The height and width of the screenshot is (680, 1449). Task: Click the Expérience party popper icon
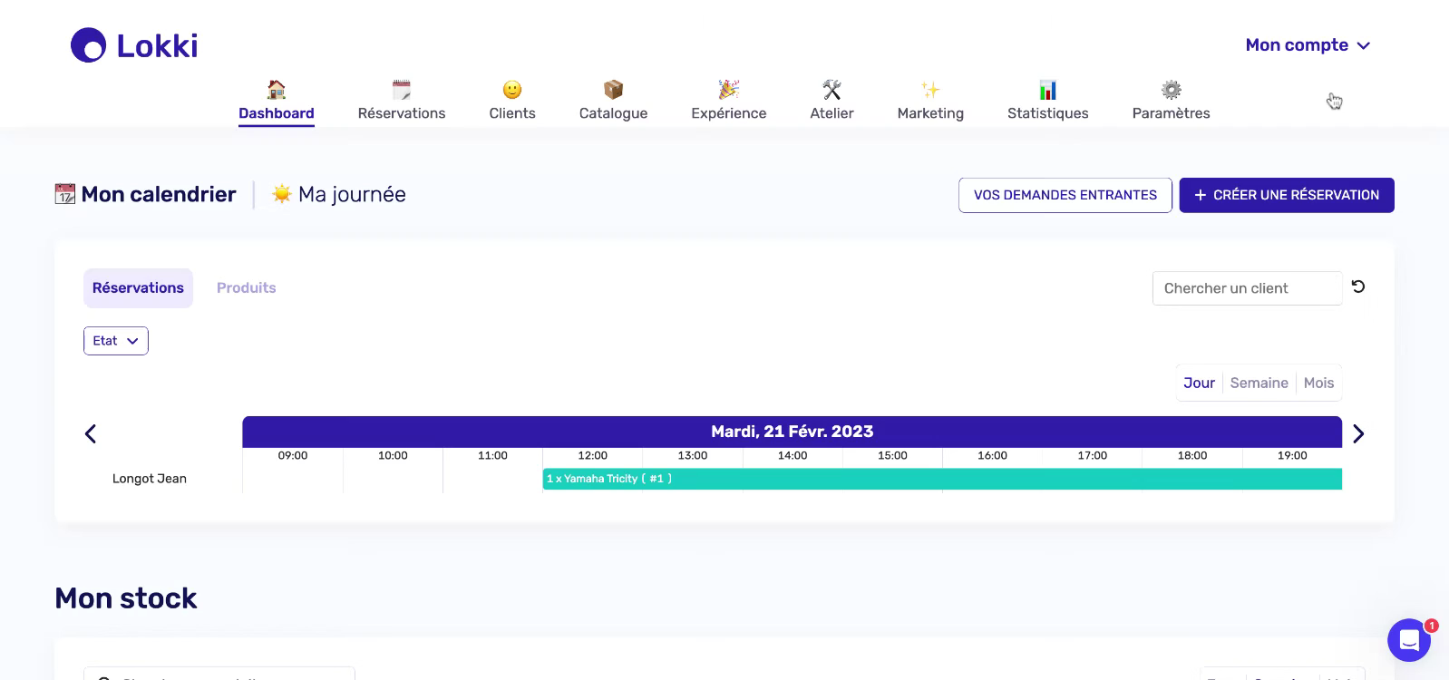729,90
